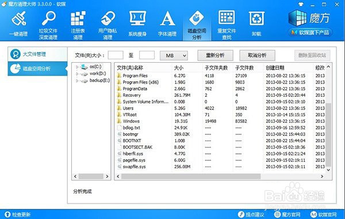Select the Windows folder row

[x=220, y=121]
